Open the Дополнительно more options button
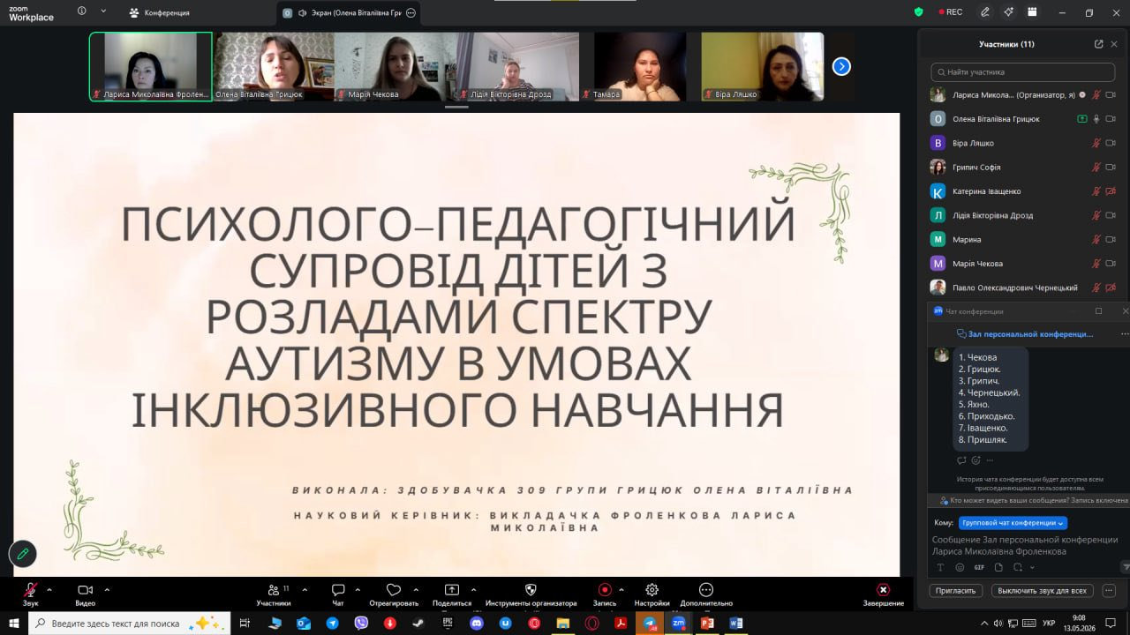 (x=706, y=594)
